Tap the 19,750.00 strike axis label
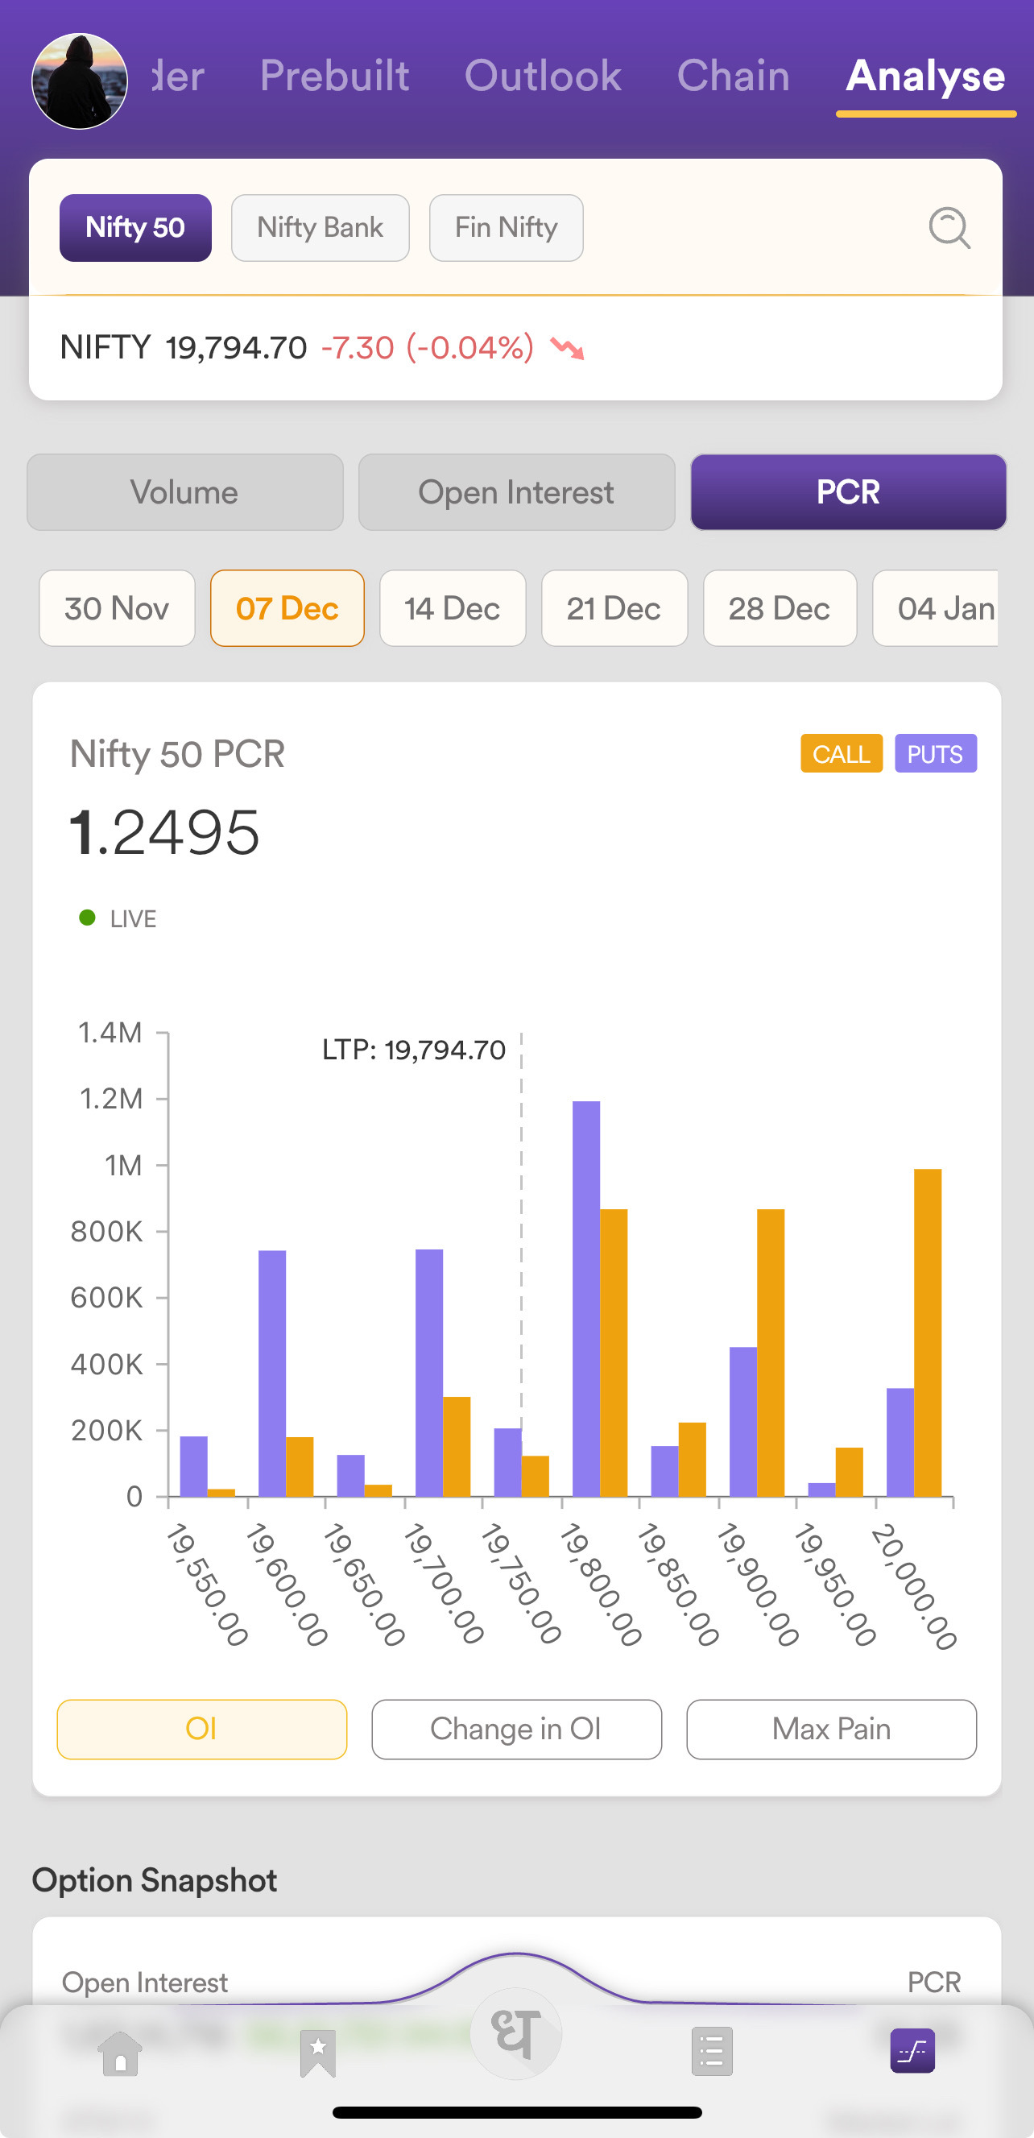 tap(521, 1583)
